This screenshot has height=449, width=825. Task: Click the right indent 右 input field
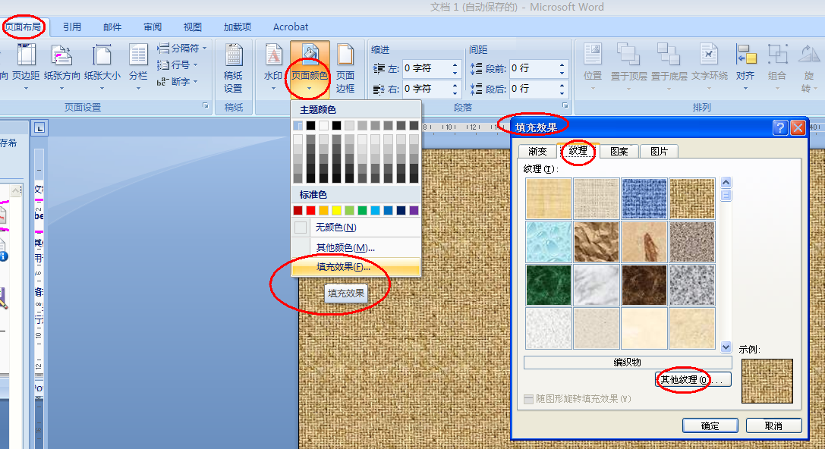427,89
